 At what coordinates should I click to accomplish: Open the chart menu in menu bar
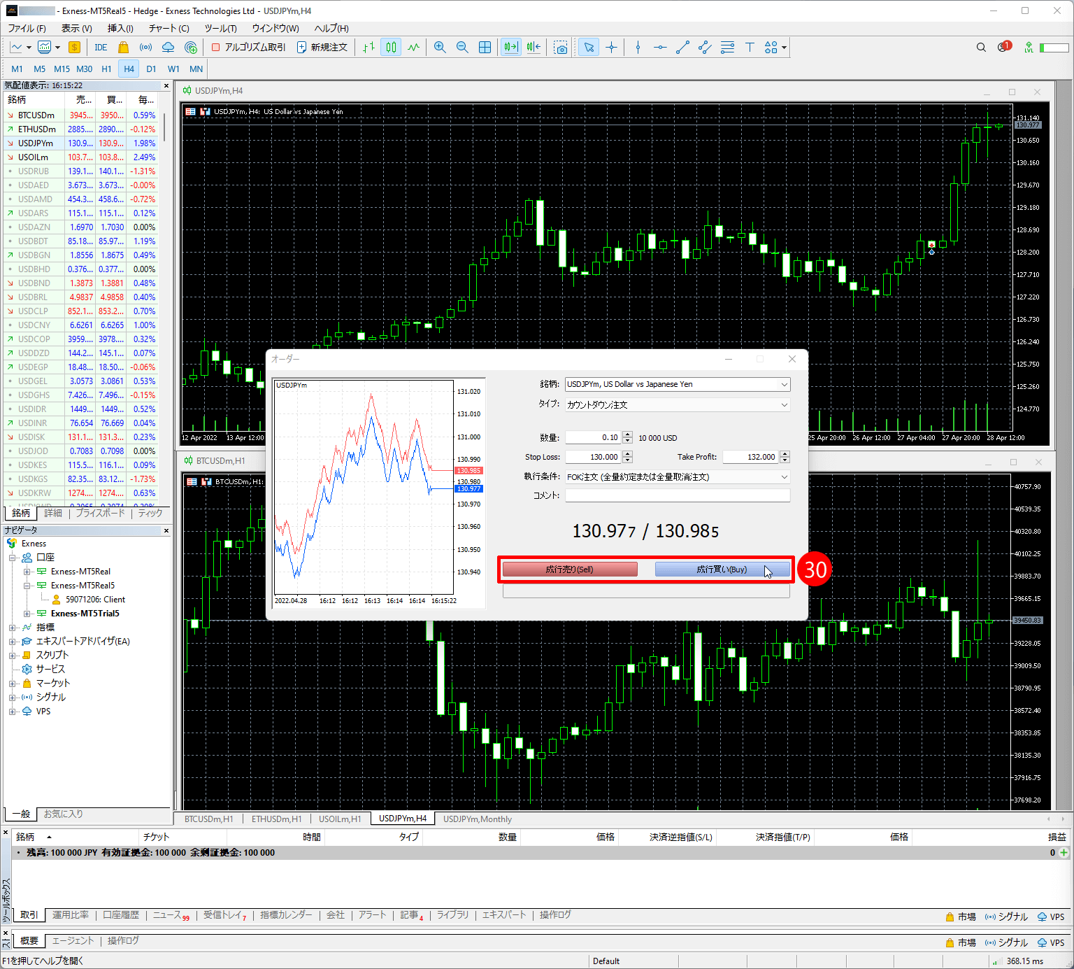(x=169, y=28)
